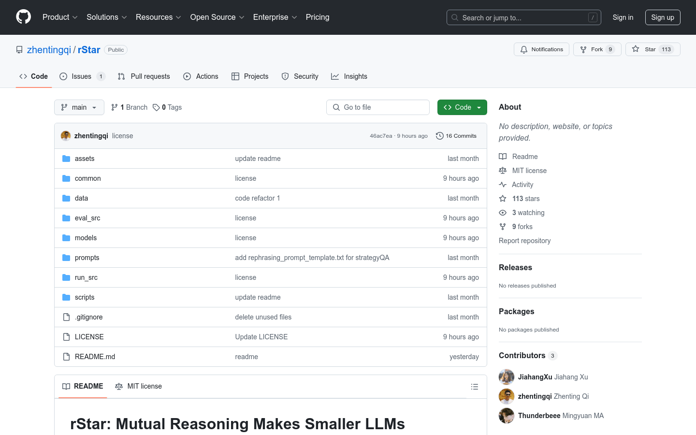Open JiahangXu's contributor avatar

coord(507,377)
